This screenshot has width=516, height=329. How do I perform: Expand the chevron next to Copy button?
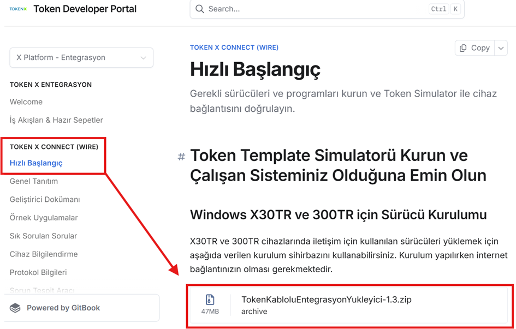[x=501, y=48]
